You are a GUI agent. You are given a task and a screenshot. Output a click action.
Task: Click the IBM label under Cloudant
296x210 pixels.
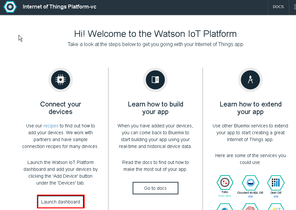click(x=250, y=197)
